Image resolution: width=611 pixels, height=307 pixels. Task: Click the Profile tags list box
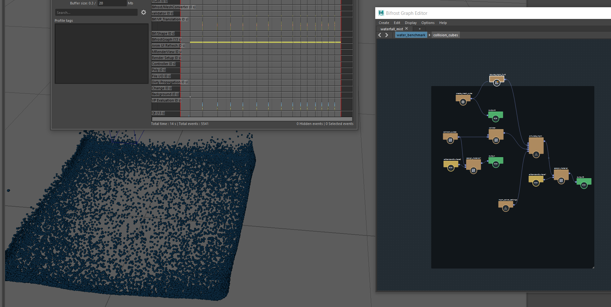point(102,54)
